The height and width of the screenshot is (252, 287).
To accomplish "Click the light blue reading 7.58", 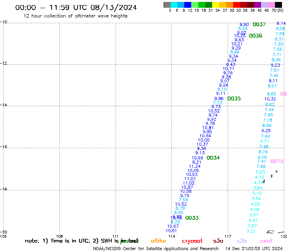I will (183, 200).
